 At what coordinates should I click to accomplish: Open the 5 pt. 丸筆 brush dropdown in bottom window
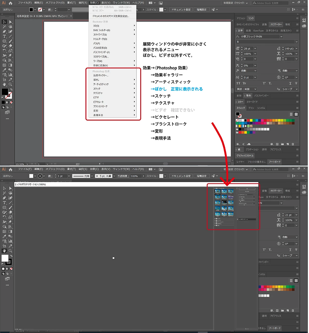point(114,176)
